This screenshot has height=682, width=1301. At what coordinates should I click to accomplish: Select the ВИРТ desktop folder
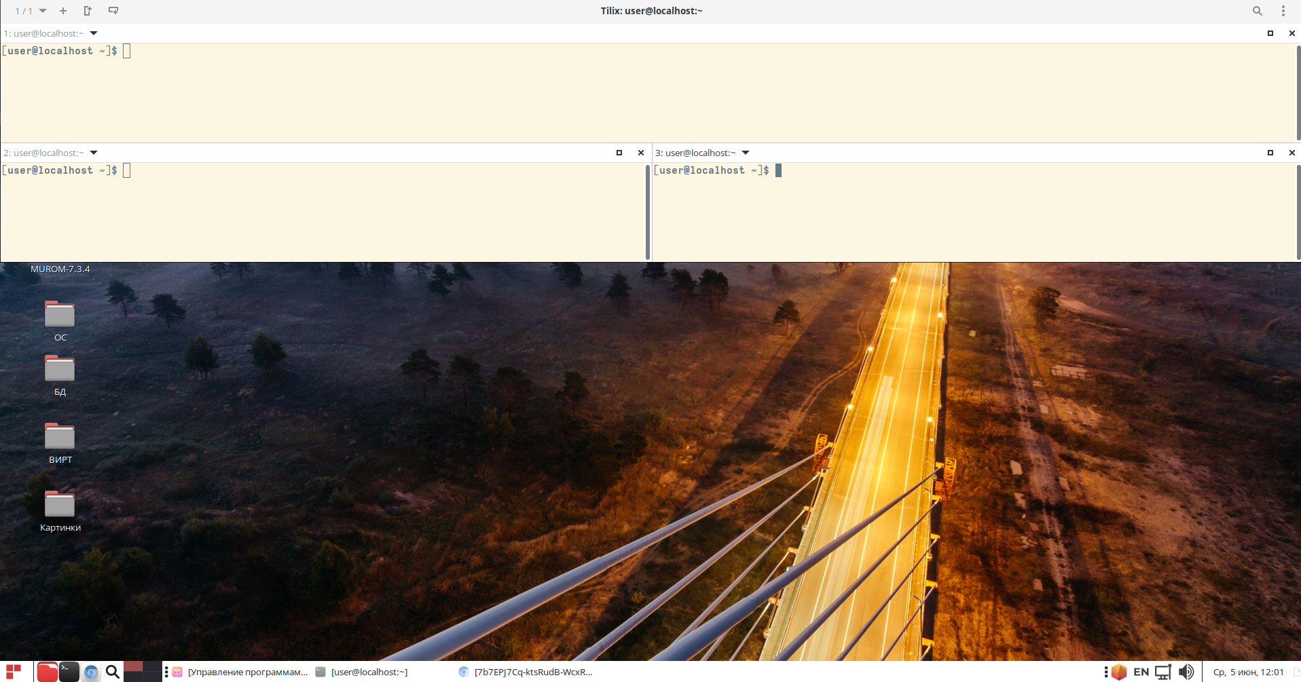[60, 443]
